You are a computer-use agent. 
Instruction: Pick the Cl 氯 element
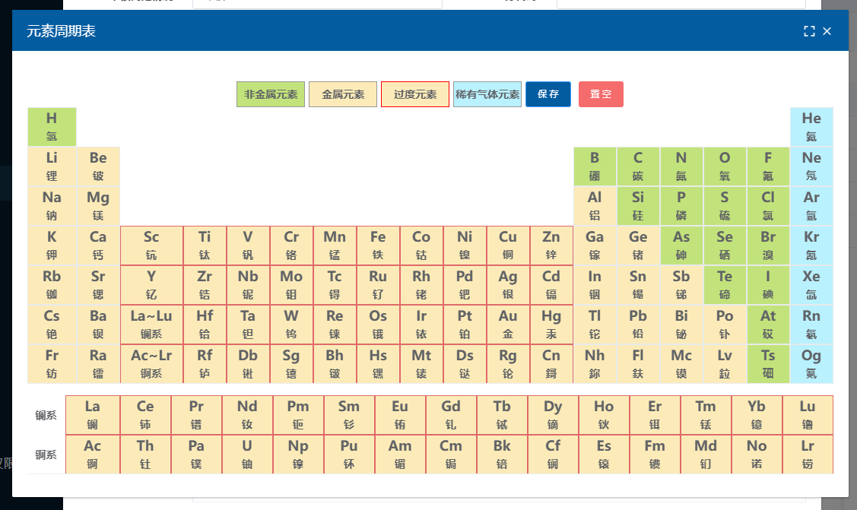pyautogui.click(x=768, y=206)
